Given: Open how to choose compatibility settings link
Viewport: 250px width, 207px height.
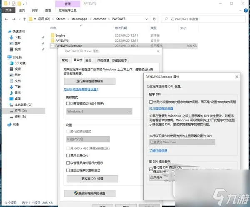Looking at the screenshot, I should [x=81, y=90].
